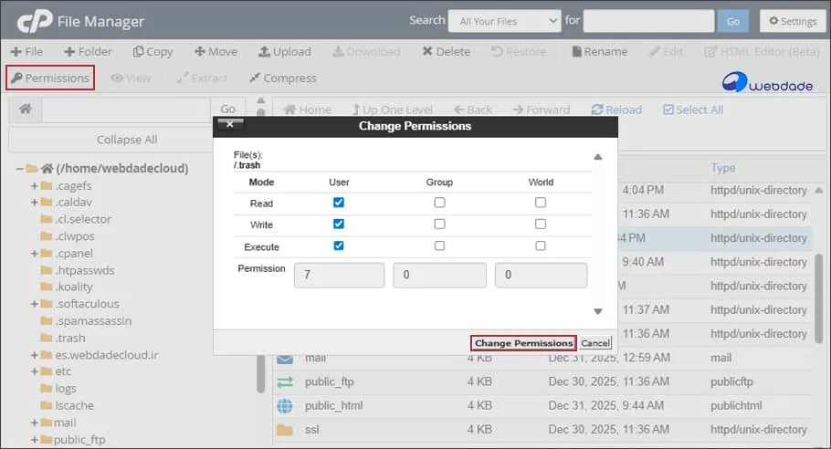The width and height of the screenshot is (831, 449).
Task: Enable Read permission for Group
Action: 439,203
